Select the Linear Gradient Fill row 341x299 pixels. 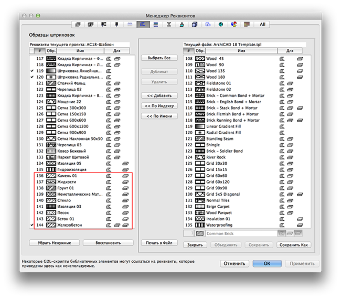[247, 126]
